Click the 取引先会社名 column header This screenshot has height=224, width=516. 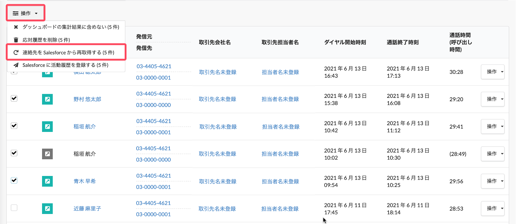click(215, 42)
